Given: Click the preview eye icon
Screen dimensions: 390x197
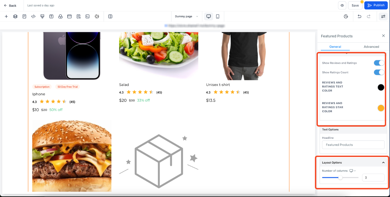Looking at the screenshot, I should point(342,5).
